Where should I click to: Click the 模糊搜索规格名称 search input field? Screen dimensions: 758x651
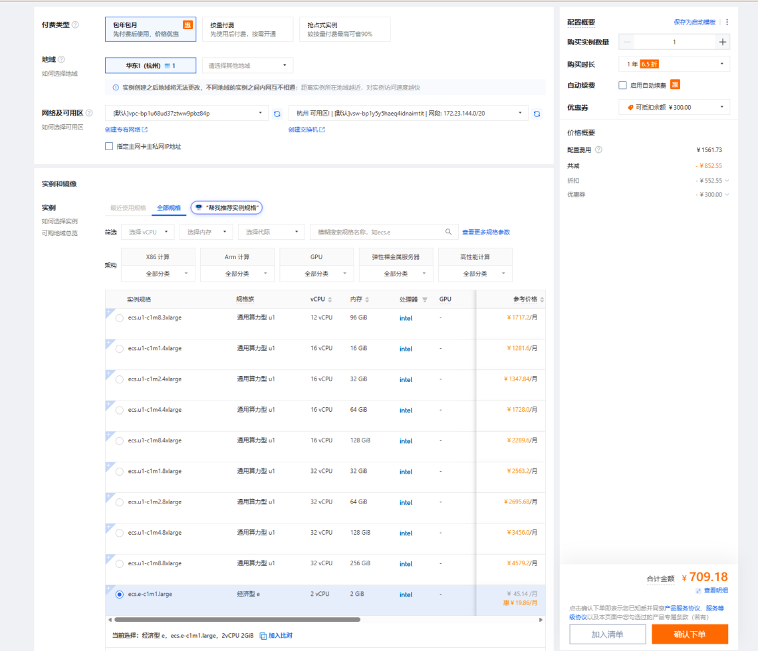pyautogui.click(x=376, y=232)
